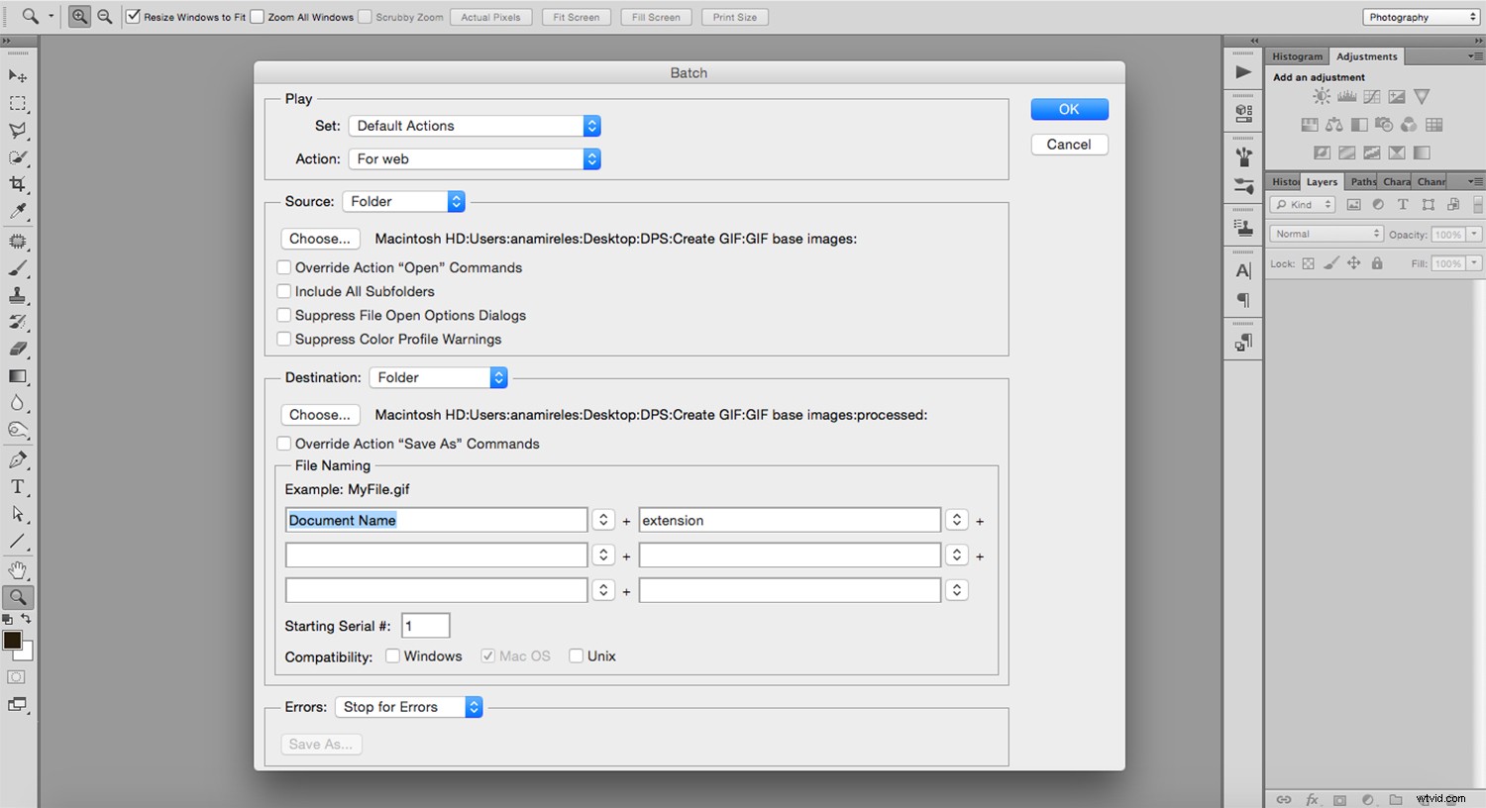Select the Zoom tool in the toolbar
Screen dimensions: 1486x808
click(x=18, y=597)
